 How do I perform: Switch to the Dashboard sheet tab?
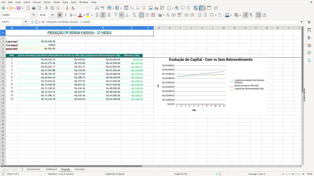click(51, 169)
